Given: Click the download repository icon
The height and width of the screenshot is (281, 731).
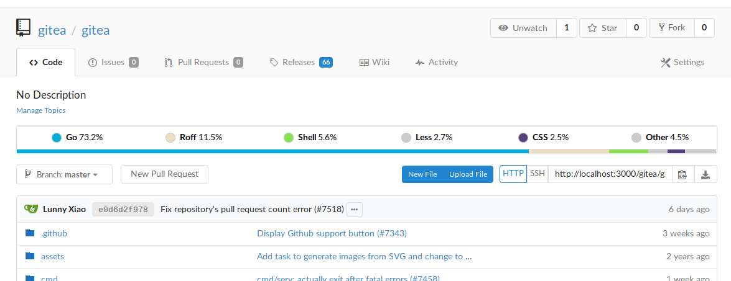Looking at the screenshot, I should click(705, 175).
